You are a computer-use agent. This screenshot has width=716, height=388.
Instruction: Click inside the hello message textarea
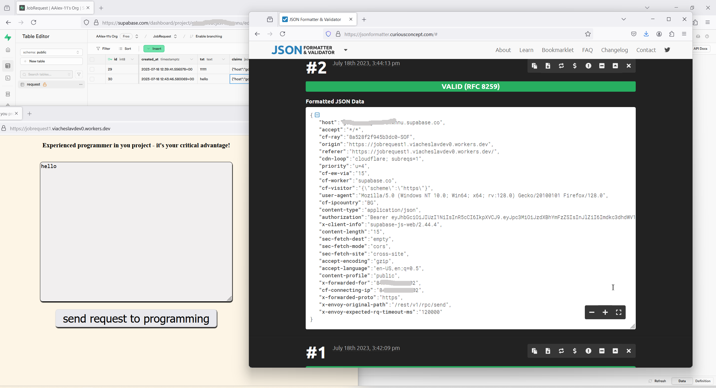(136, 231)
